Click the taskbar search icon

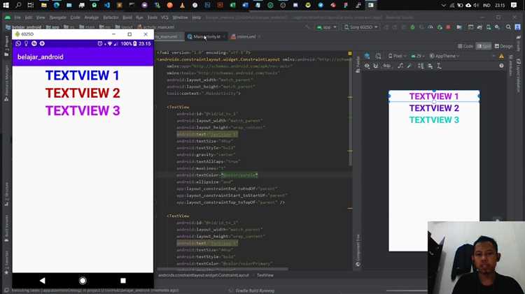[18, 5]
